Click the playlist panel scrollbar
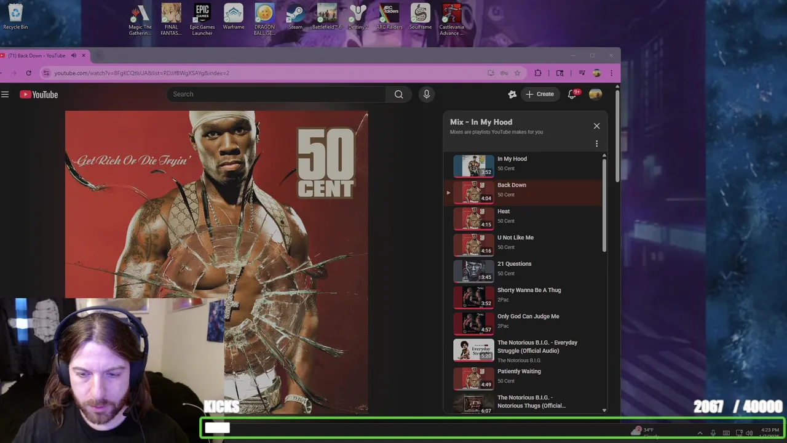 click(604, 206)
